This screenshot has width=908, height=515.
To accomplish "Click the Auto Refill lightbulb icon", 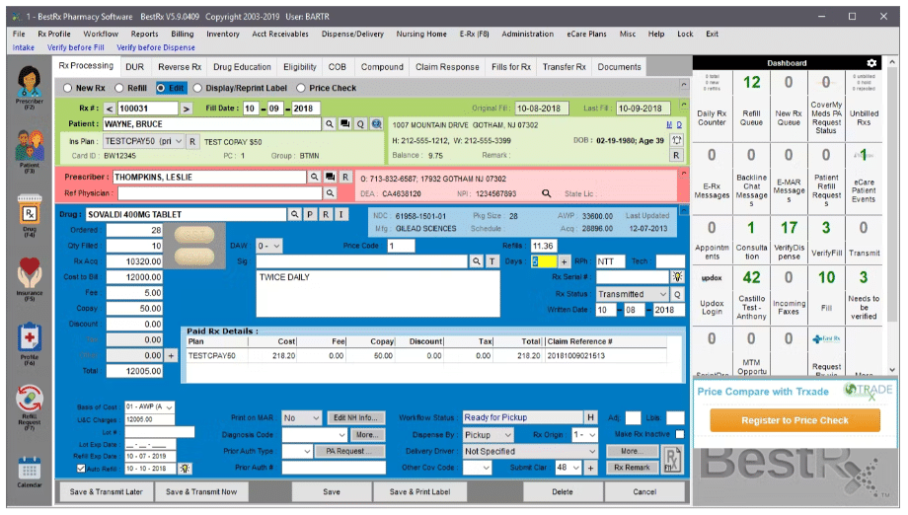I will [x=185, y=469].
